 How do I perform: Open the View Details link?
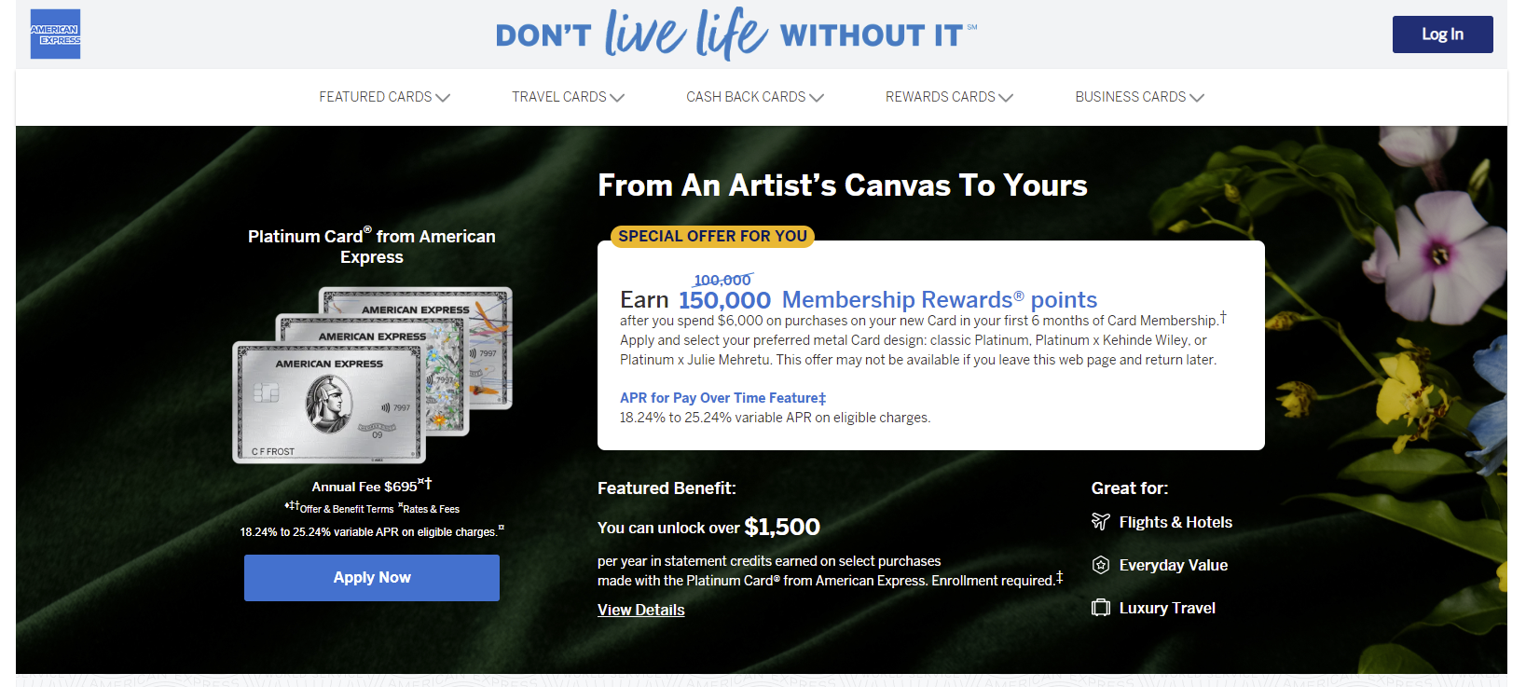click(641, 610)
